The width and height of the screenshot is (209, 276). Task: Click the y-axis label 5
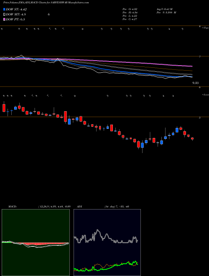(x=200, y=118)
